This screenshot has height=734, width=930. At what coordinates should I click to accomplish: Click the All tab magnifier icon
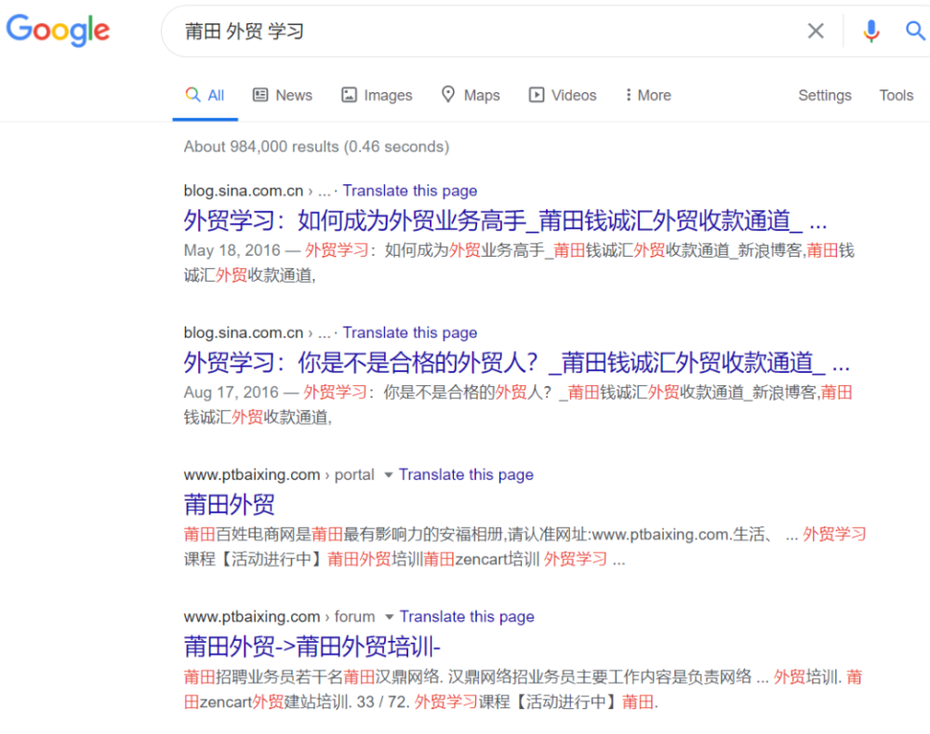(193, 95)
